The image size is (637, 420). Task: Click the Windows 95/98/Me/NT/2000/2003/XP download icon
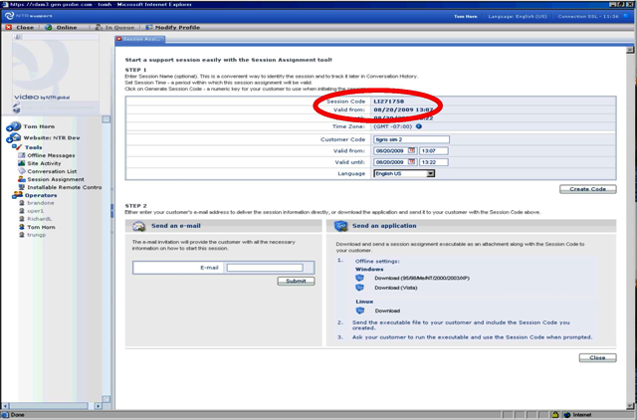tap(359, 278)
